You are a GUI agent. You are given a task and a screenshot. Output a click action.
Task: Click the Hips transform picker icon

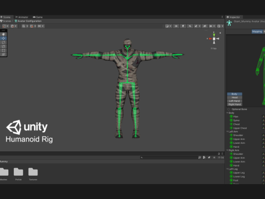(263, 117)
